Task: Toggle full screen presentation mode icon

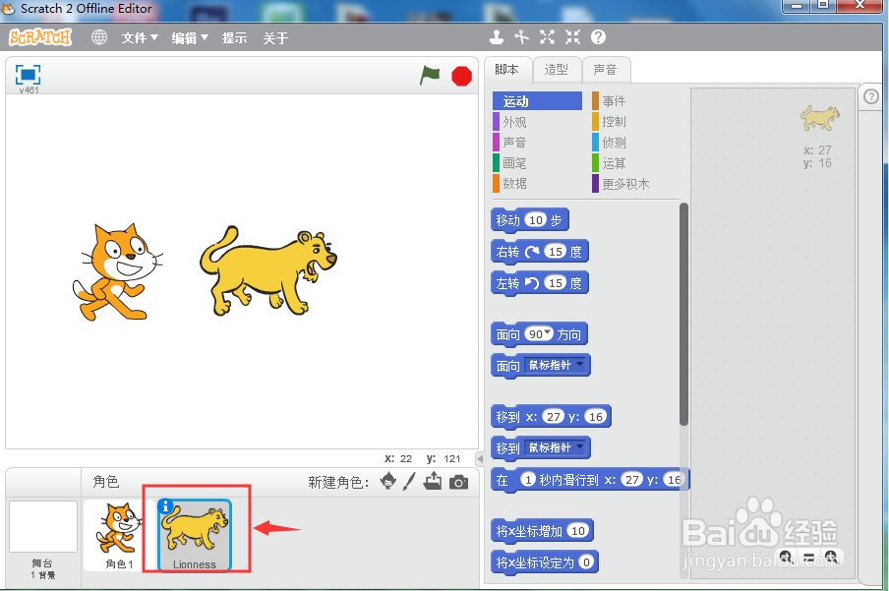Action: point(28,75)
